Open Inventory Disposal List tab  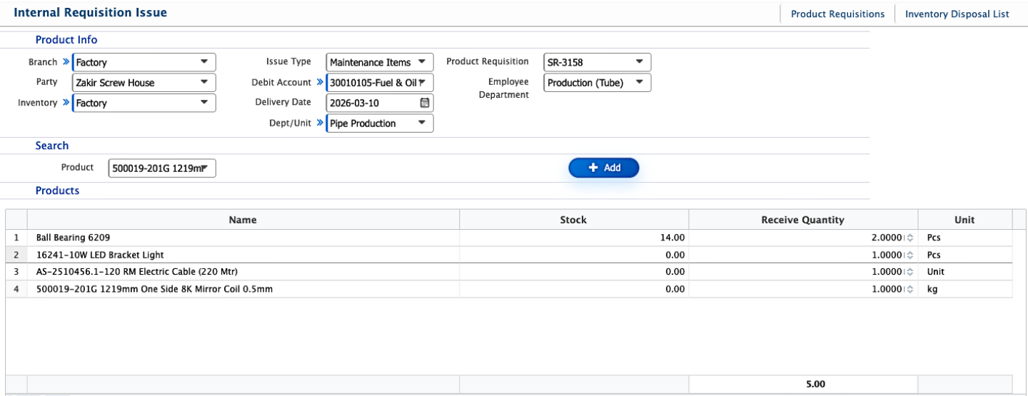coord(957,14)
